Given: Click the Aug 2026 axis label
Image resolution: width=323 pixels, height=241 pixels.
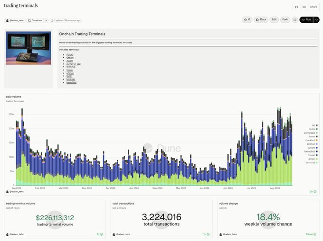Looking at the screenshot, I should point(275,188).
